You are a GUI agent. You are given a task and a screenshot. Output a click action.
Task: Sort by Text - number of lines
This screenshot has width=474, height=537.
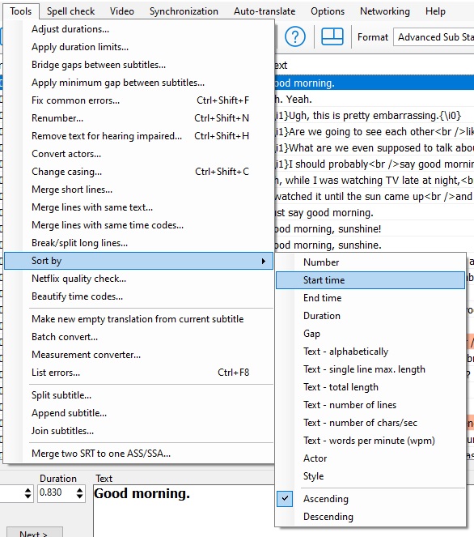point(370,405)
